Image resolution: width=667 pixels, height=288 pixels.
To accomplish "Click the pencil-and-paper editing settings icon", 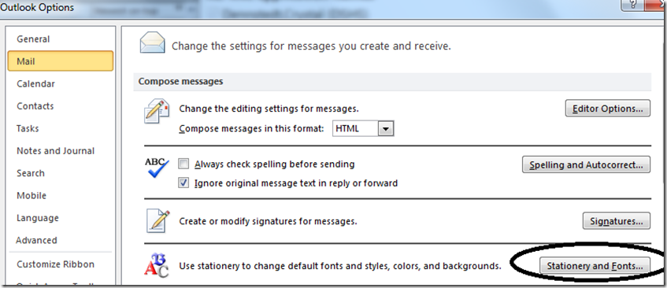I will (x=157, y=111).
